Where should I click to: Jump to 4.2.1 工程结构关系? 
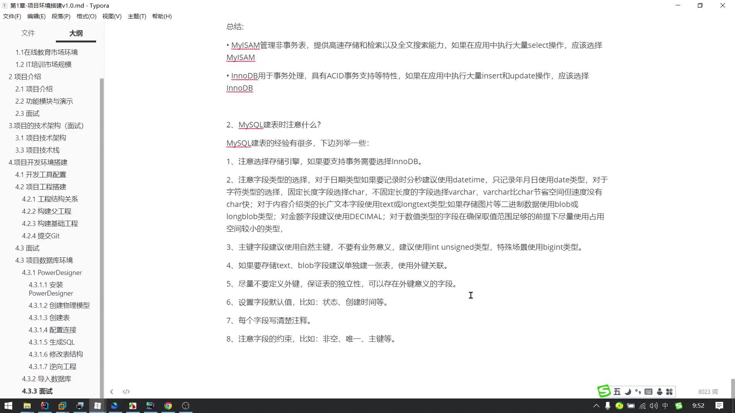pyautogui.click(x=50, y=199)
